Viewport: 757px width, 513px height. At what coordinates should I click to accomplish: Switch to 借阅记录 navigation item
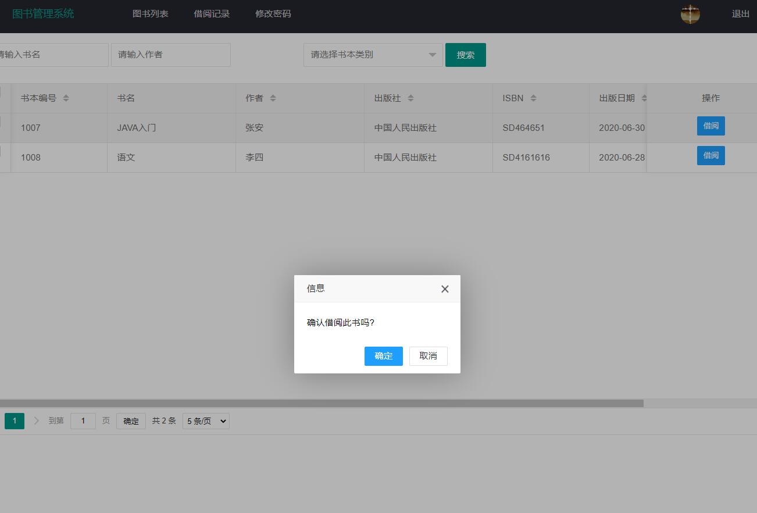[x=212, y=13]
